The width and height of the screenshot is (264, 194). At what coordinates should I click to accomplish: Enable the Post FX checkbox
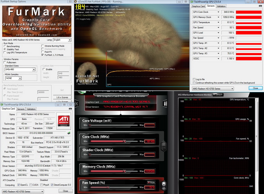[43, 52]
